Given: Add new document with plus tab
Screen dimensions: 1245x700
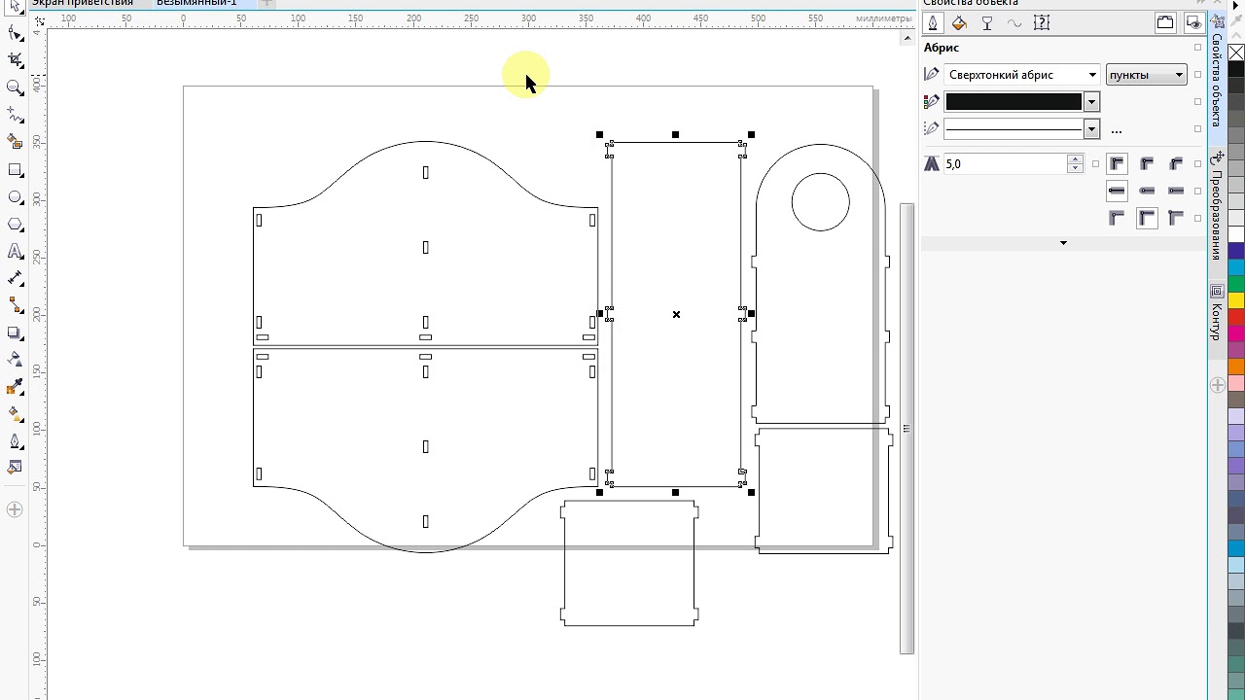Looking at the screenshot, I should pyautogui.click(x=267, y=3).
